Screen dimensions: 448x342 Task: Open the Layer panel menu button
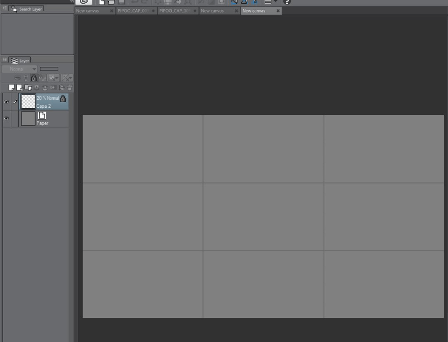tap(5, 59)
